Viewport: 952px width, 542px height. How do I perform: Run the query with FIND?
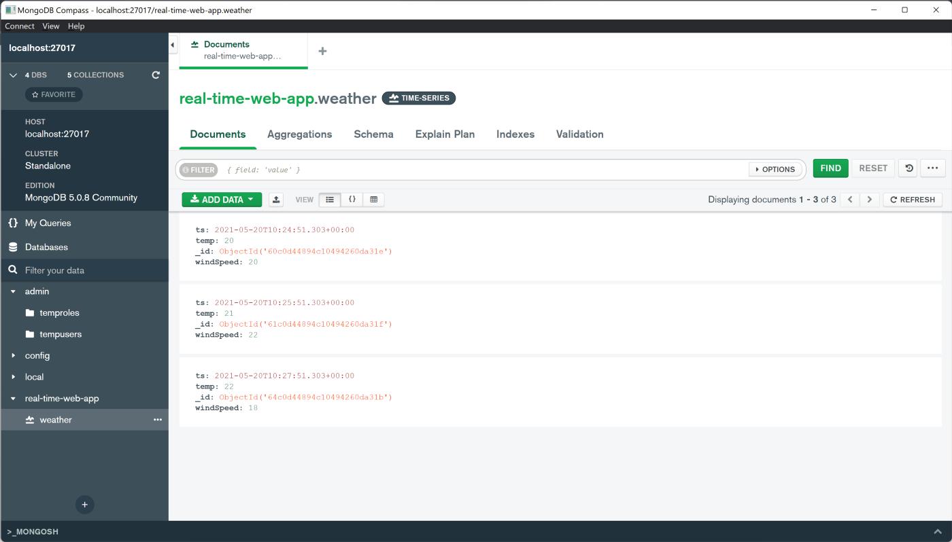click(x=830, y=168)
